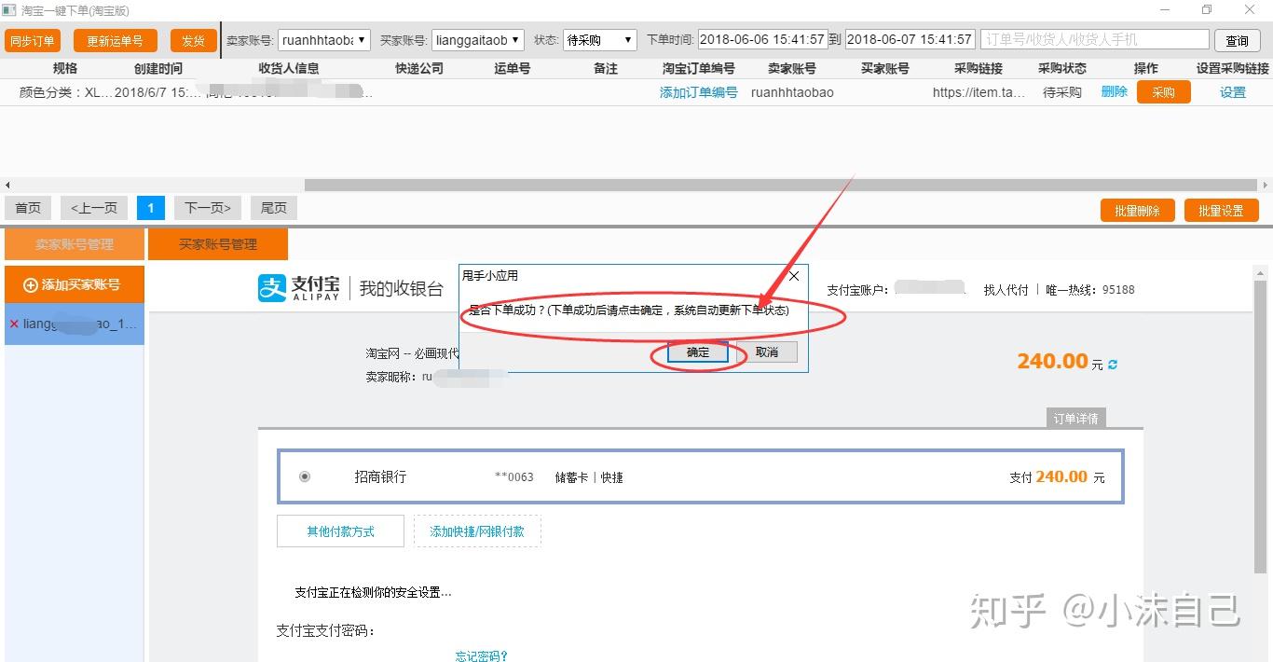The width and height of the screenshot is (1273, 662).
Task: Click the 其他付款方式 button
Action: (340, 531)
